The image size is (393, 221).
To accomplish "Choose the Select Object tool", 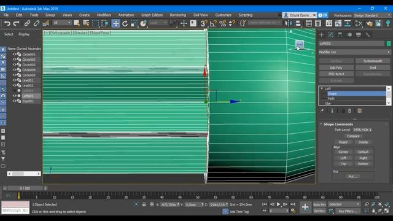I will [77, 23].
